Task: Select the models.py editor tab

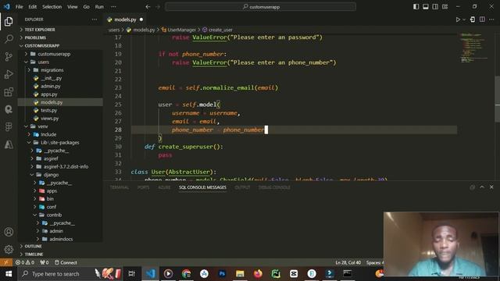Action: (x=126, y=20)
